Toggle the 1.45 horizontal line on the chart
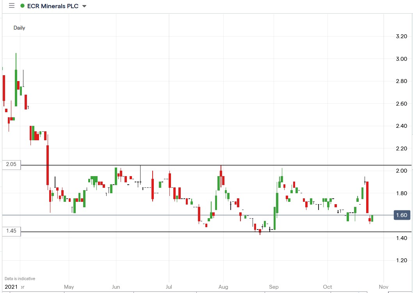 coord(195,232)
